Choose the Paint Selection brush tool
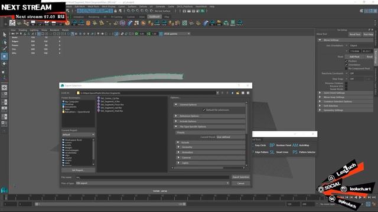Image resolution: width=378 pixels, height=212 pixels. point(4,49)
